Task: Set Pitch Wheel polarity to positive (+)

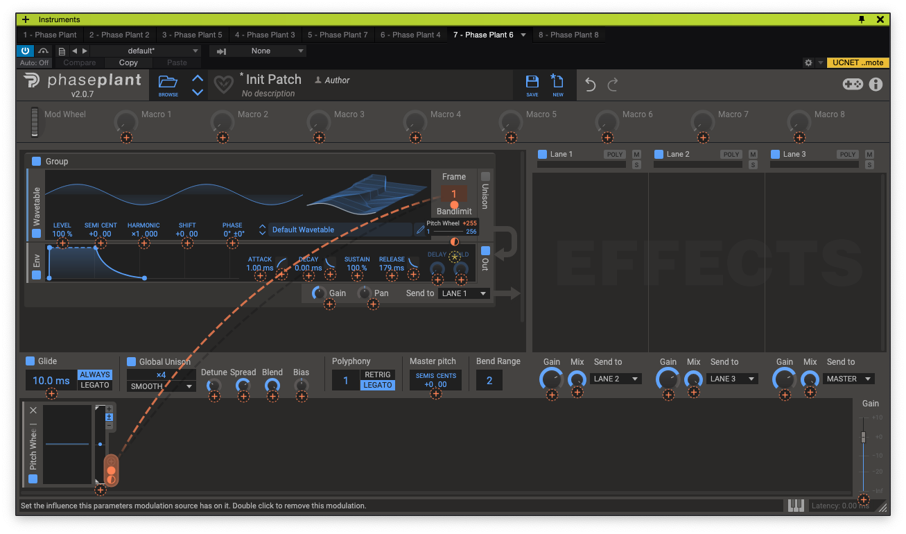Action: tap(109, 409)
